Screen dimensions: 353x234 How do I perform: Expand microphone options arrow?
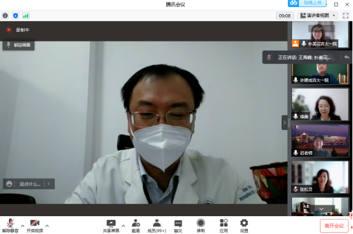22,226
